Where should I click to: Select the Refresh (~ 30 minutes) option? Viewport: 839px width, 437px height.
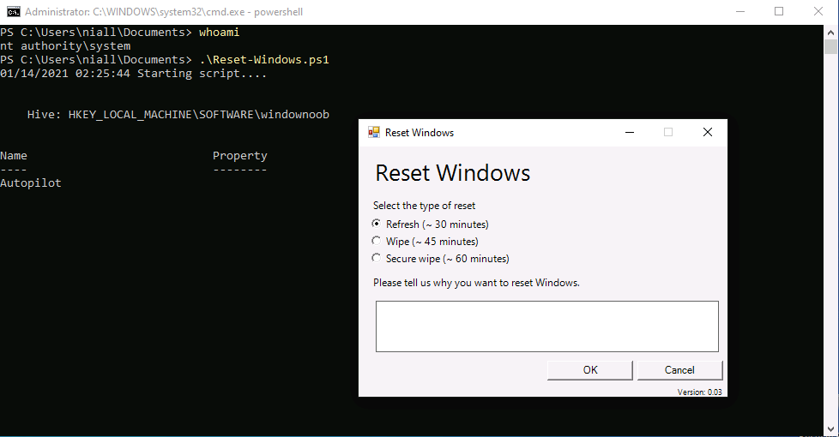click(430, 224)
